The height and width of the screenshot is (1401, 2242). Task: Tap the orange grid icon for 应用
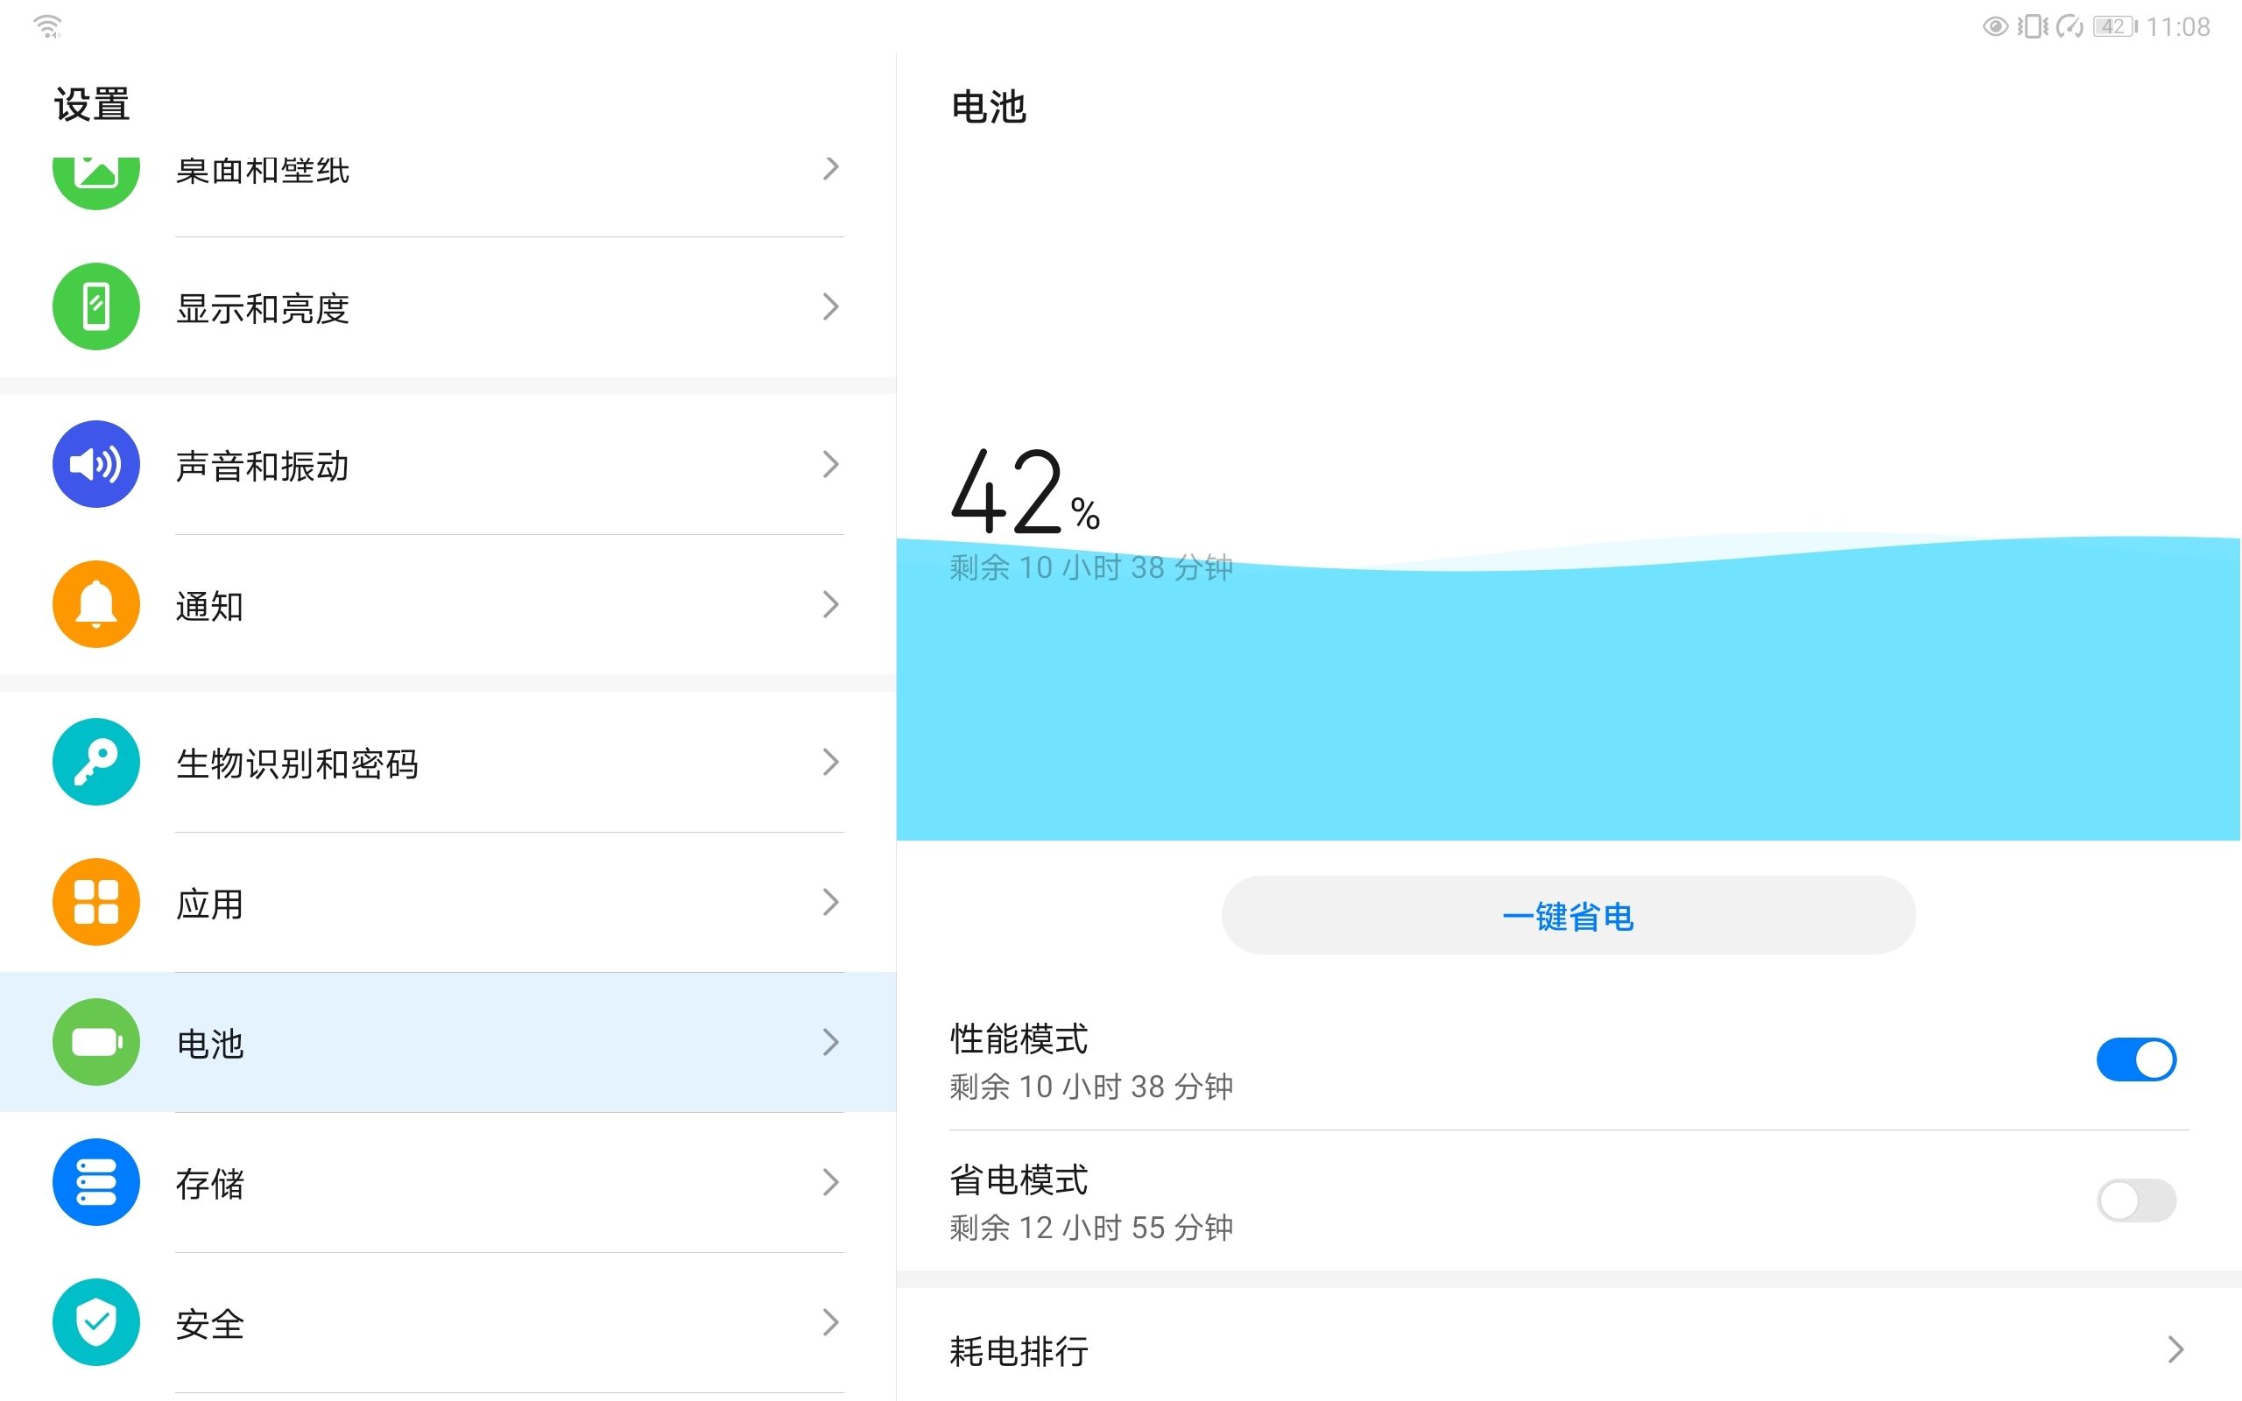coord(96,902)
